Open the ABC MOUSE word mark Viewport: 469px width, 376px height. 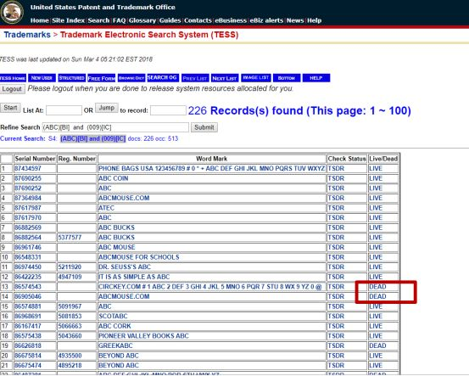coord(117,247)
